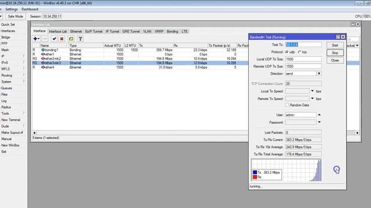The width and height of the screenshot is (371, 208).
Task: Toggle Safe Mode
Action: coord(16,17)
